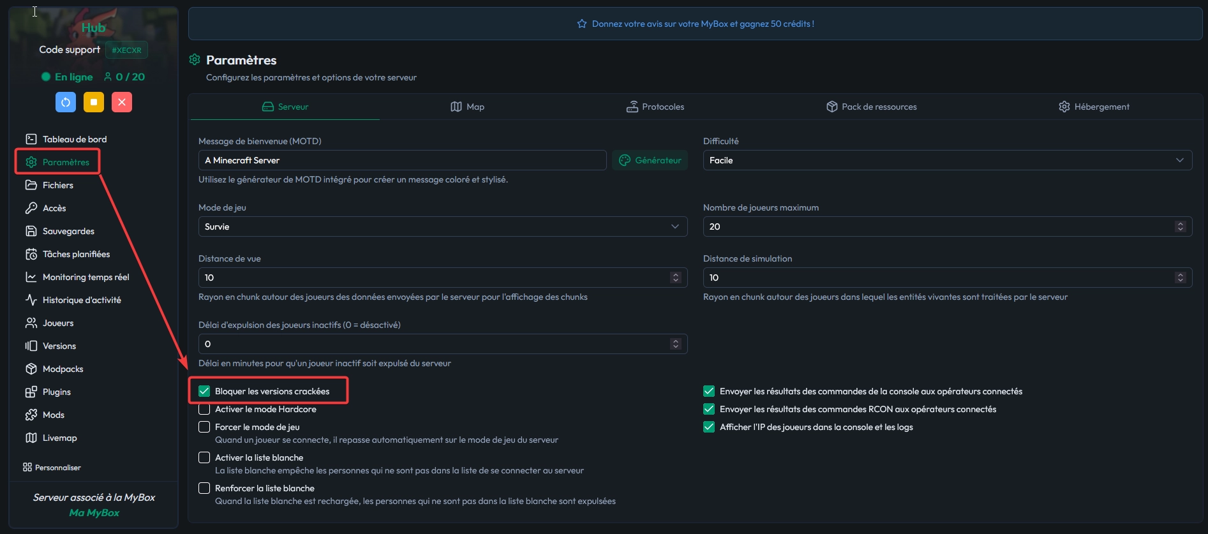
Task: Switch to the Serveur tab
Action: (285, 107)
